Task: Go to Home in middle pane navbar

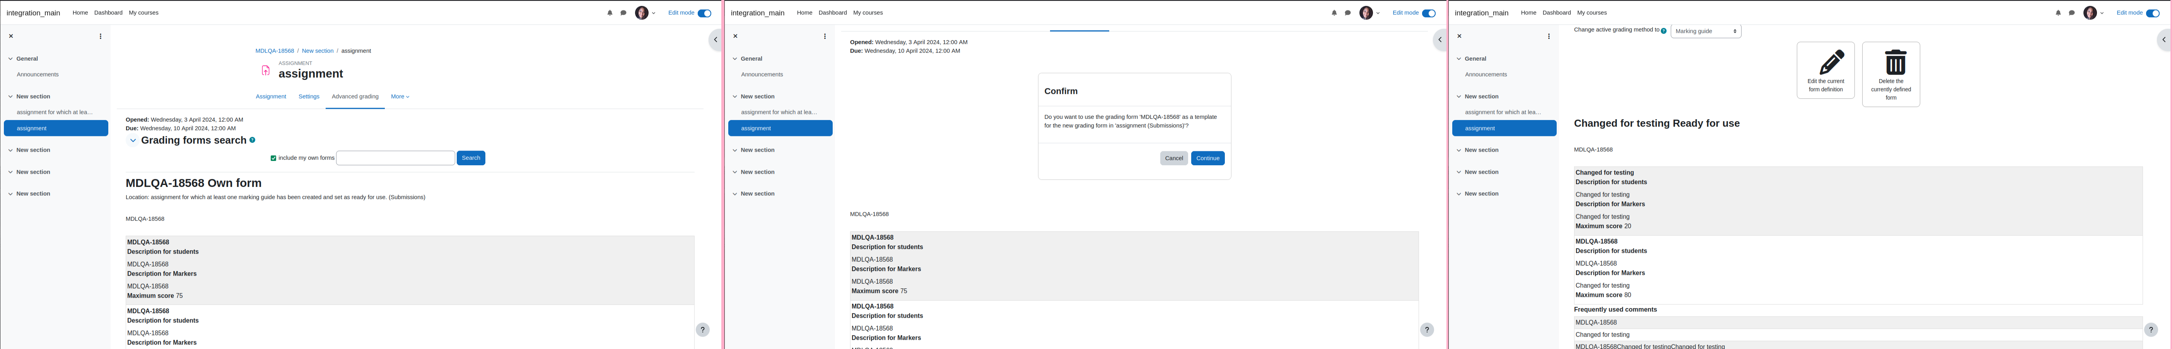Action: 804,13
